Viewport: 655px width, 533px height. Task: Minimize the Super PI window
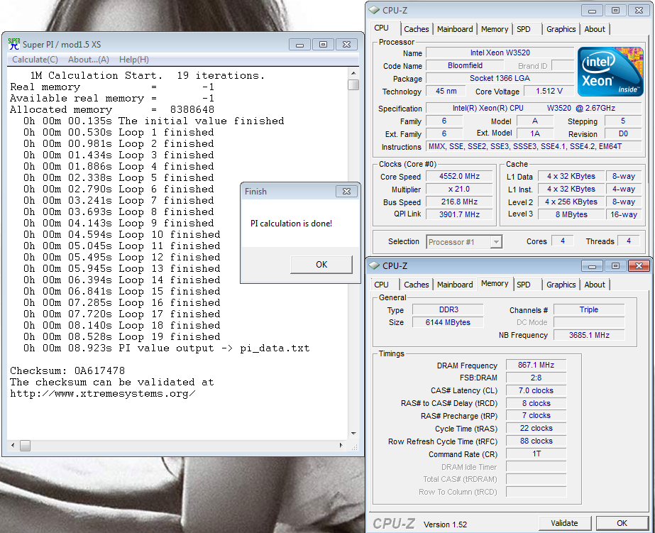click(299, 44)
